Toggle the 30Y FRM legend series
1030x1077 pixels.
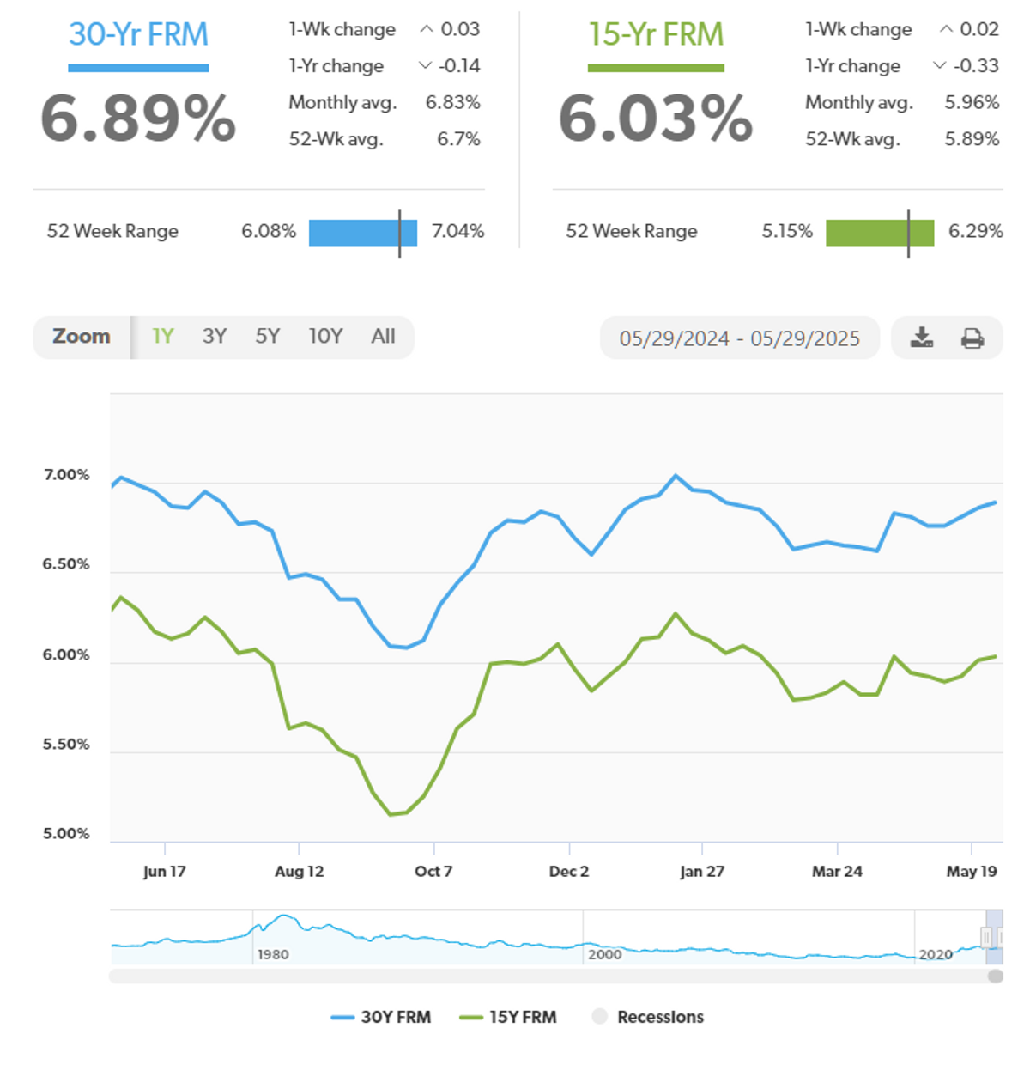381,1017
